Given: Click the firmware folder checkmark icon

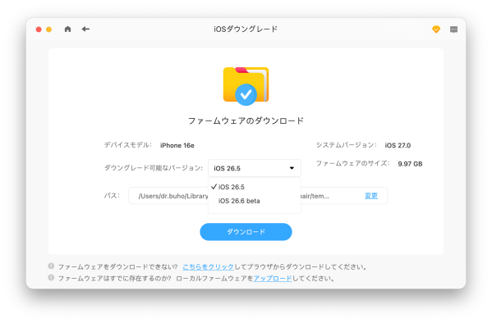Looking at the screenshot, I should coord(246,86).
